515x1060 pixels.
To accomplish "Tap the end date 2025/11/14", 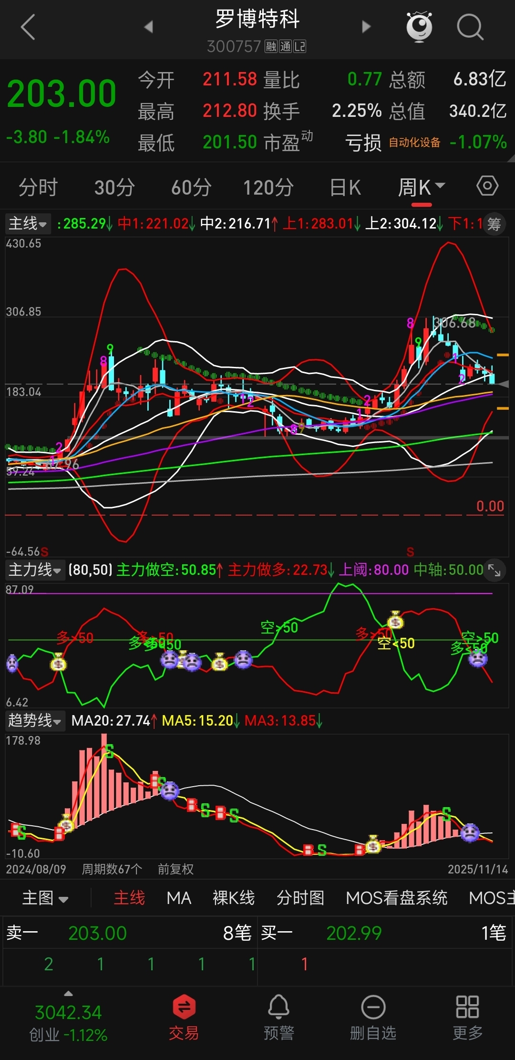I will point(478,869).
